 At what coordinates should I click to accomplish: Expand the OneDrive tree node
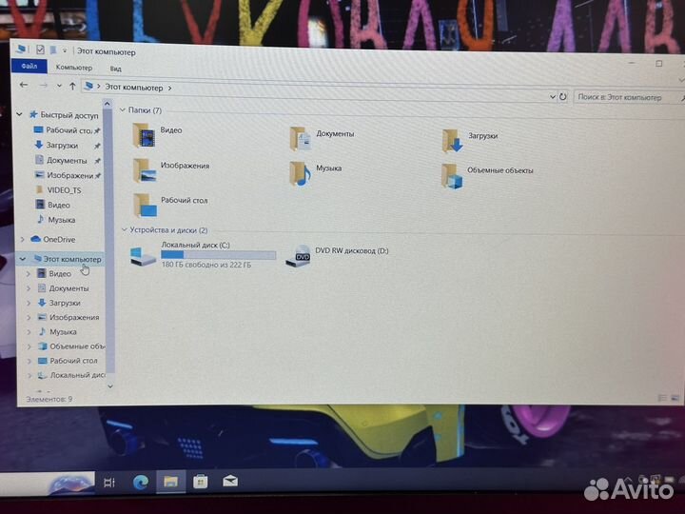[x=22, y=239]
